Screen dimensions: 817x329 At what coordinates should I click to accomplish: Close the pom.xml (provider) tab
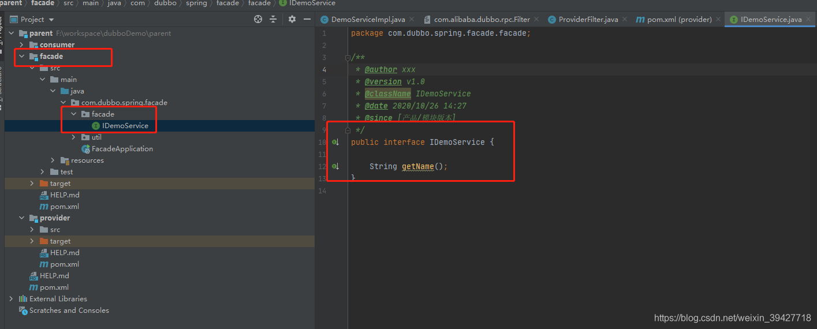(x=718, y=20)
